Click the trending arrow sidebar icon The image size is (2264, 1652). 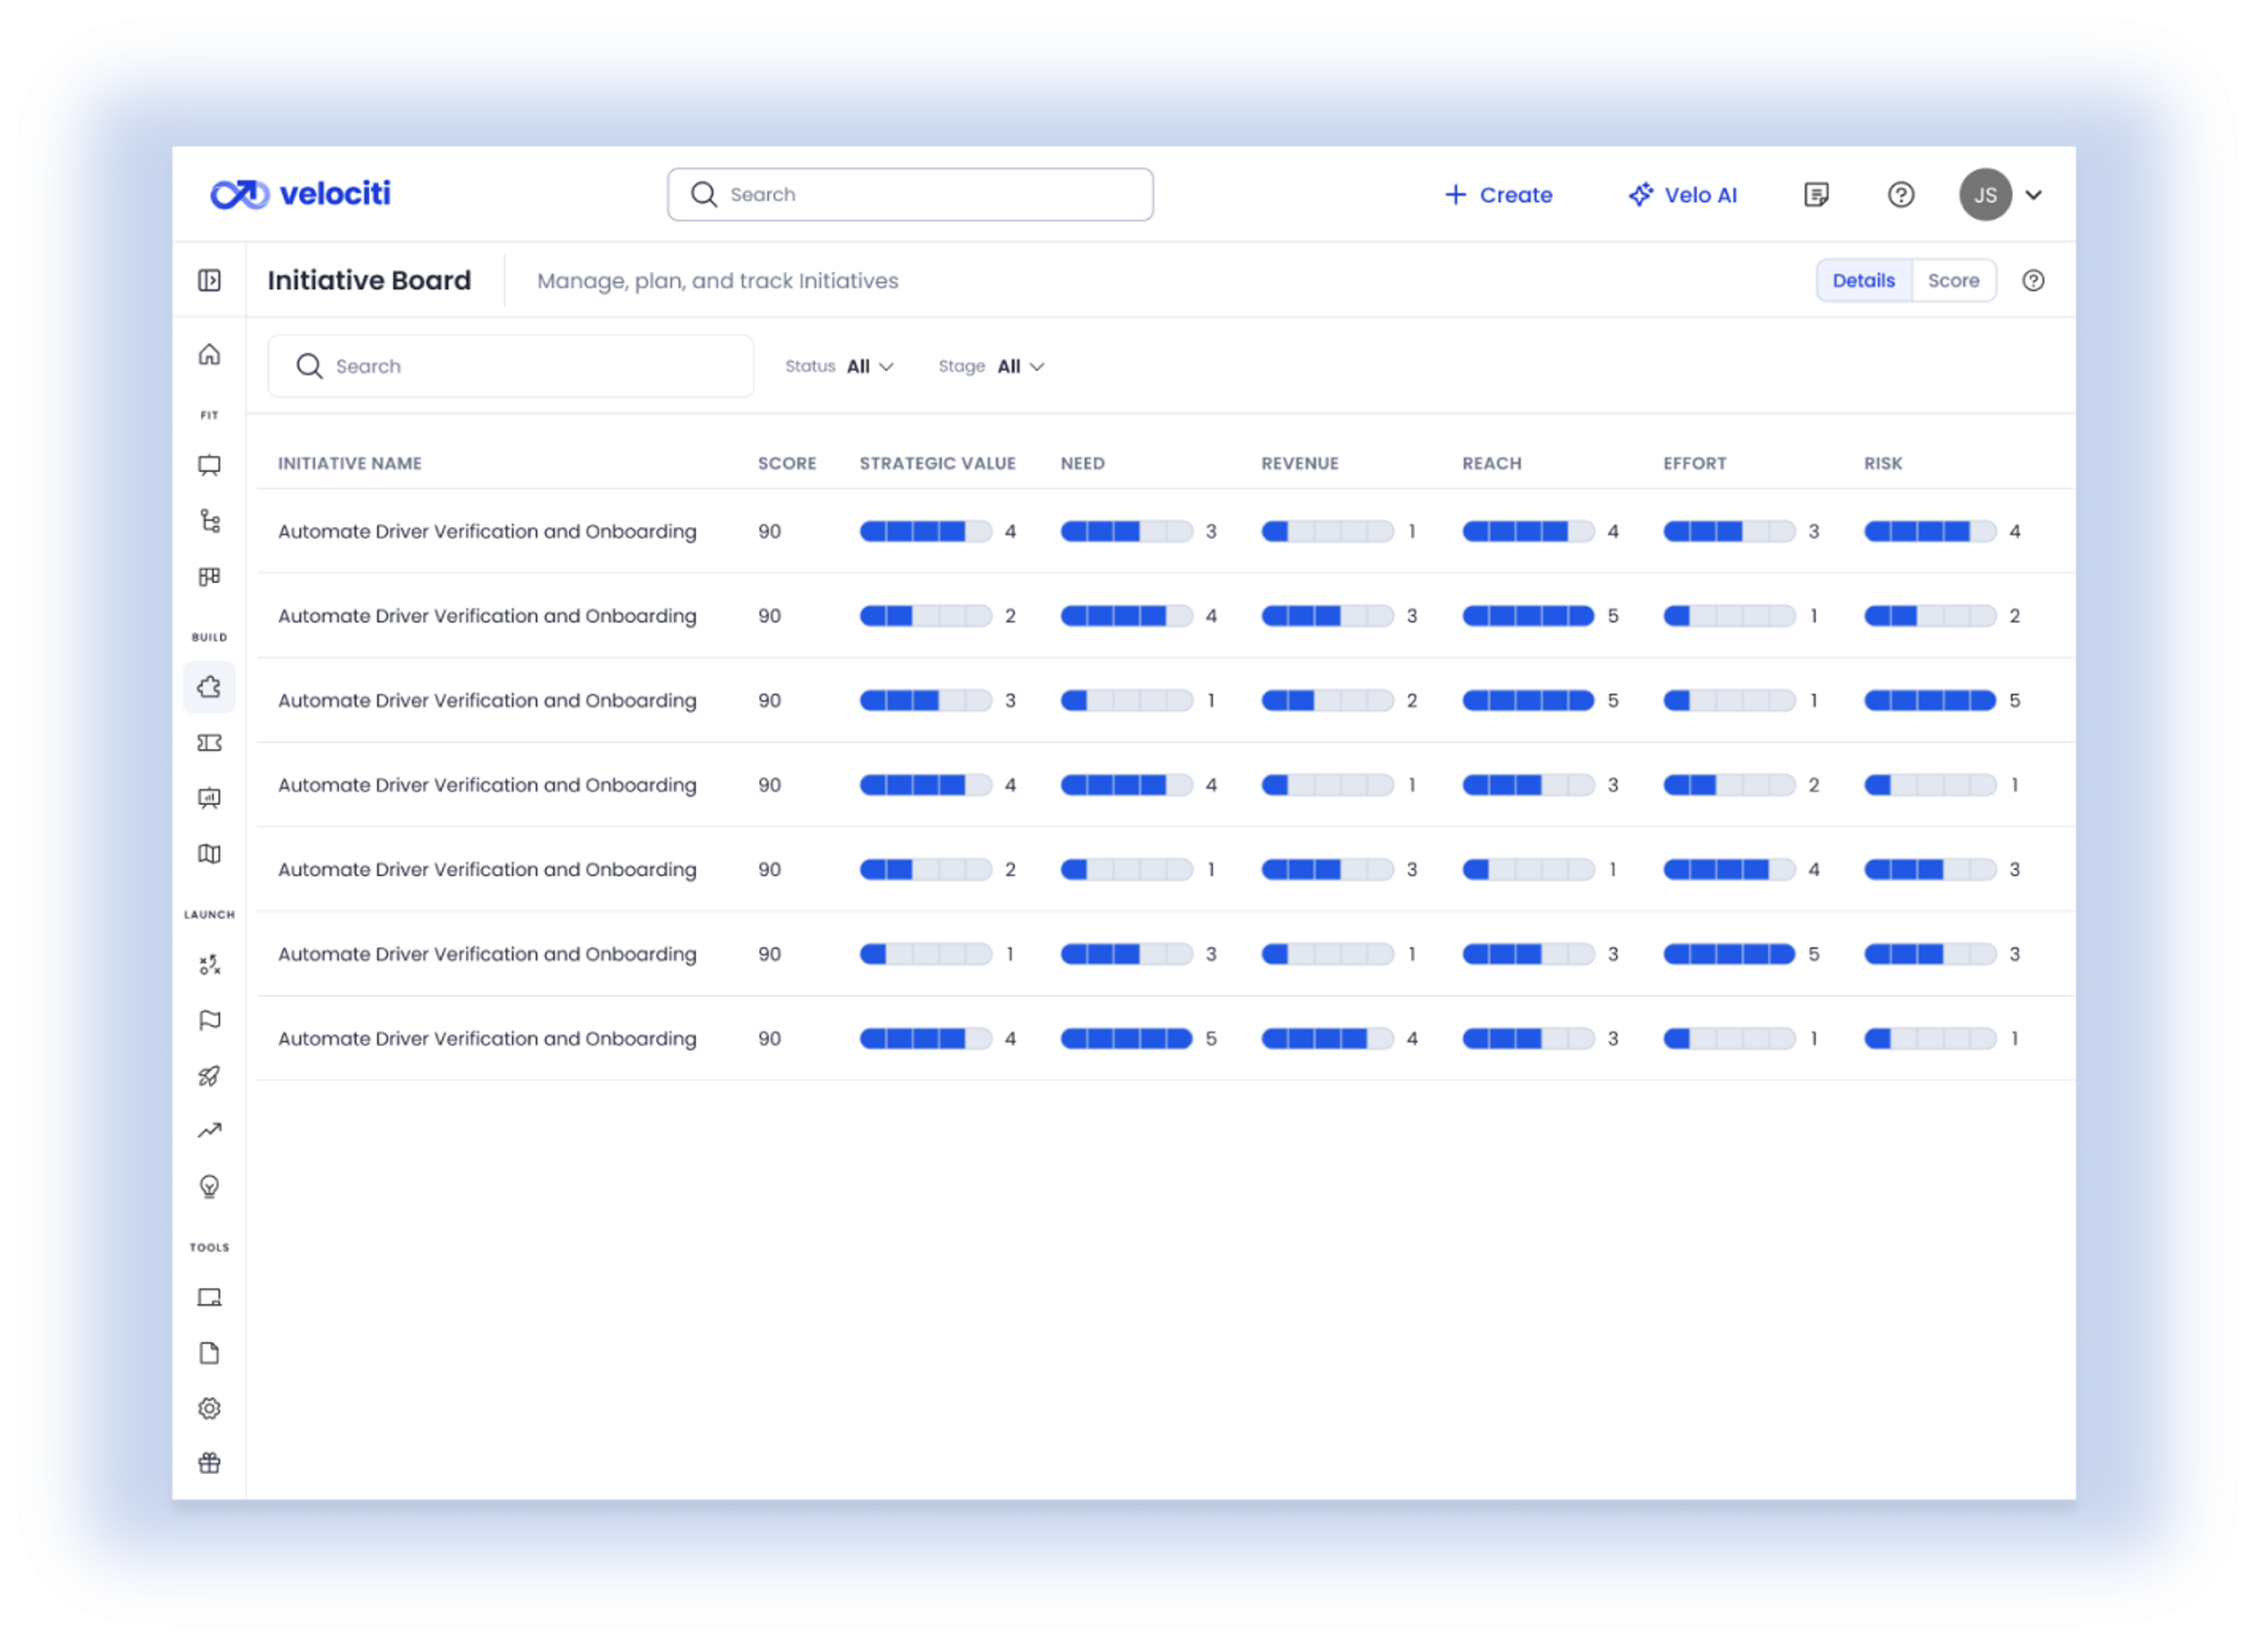click(209, 1131)
